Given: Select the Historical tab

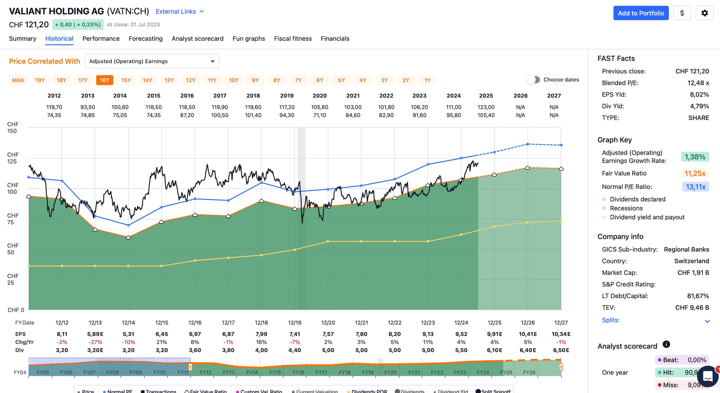Looking at the screenshot, I should [x=59, y=39].
